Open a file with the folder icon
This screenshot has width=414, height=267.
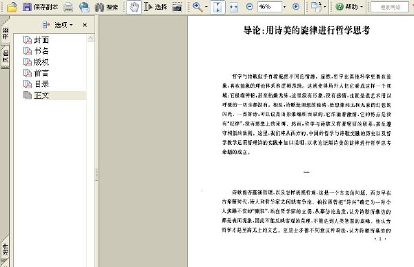[12, 7]
